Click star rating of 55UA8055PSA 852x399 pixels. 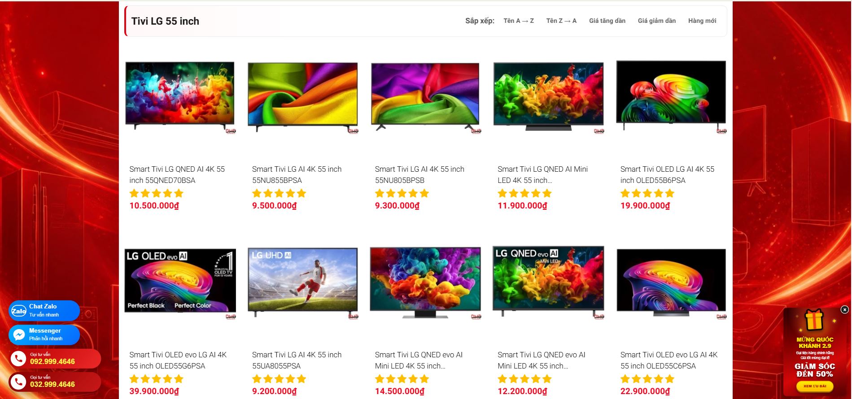point(279,379)
